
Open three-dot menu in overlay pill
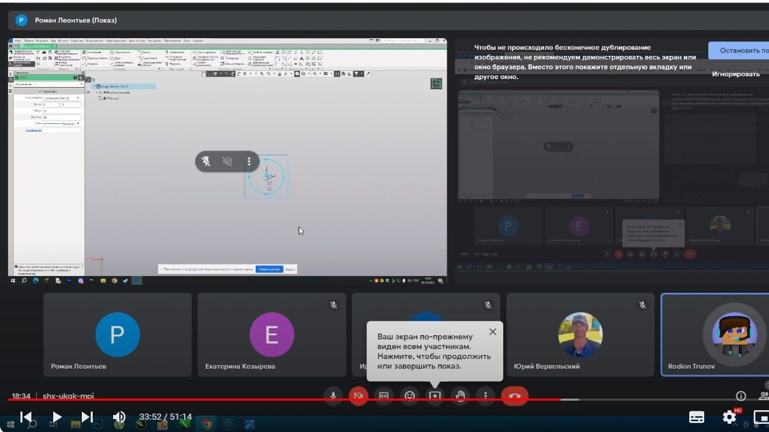click(x=249, y=161)
